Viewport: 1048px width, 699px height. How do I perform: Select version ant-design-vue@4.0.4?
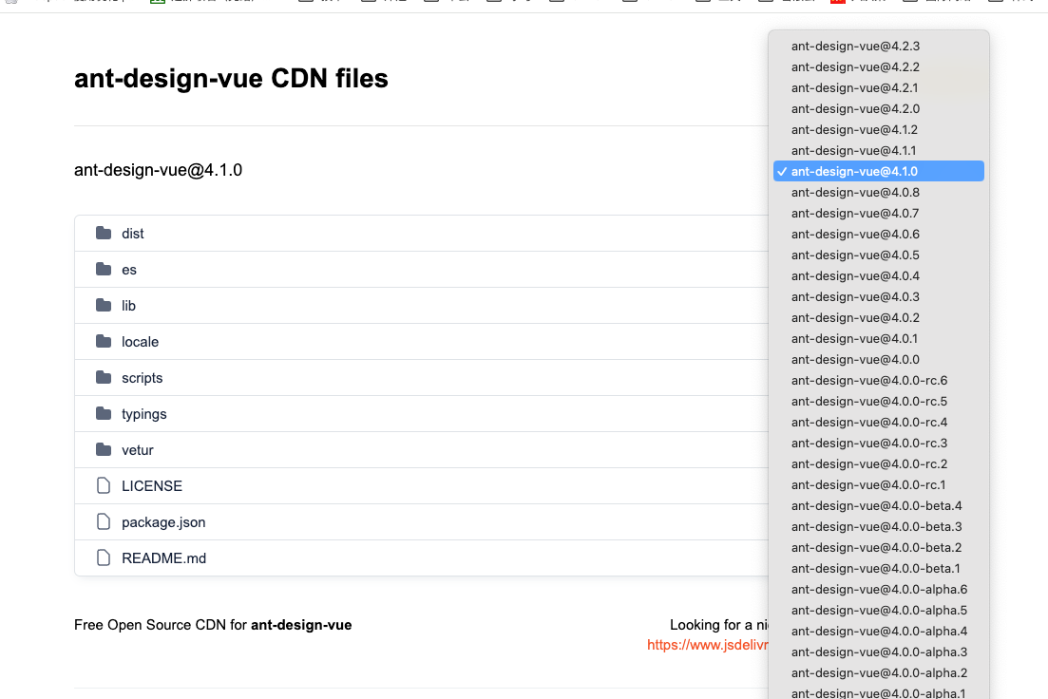point(878,276)
